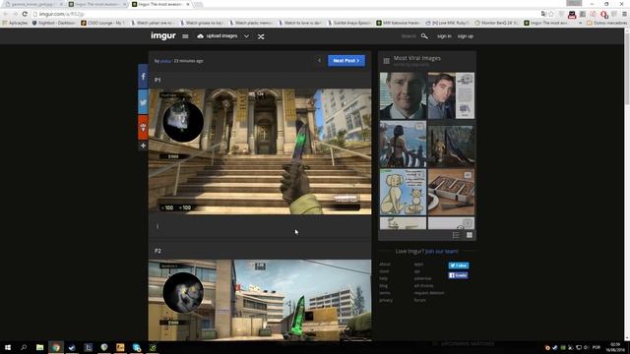630x354 pixels.
Task: Focus the imgur Search field
Action: [x=409, y=36]
